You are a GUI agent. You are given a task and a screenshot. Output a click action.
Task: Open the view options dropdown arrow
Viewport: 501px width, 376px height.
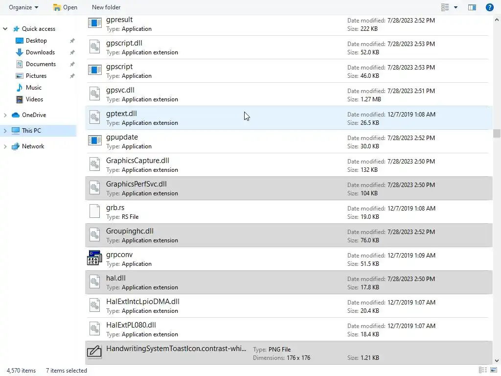click(456, 7)
